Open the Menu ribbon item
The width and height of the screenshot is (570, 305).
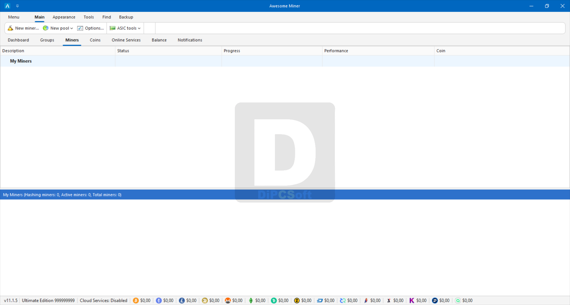14,17
